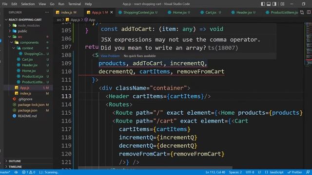Click src breadcrumb segment
Screen dimensions: 312x175
click(x=59, y=19)
